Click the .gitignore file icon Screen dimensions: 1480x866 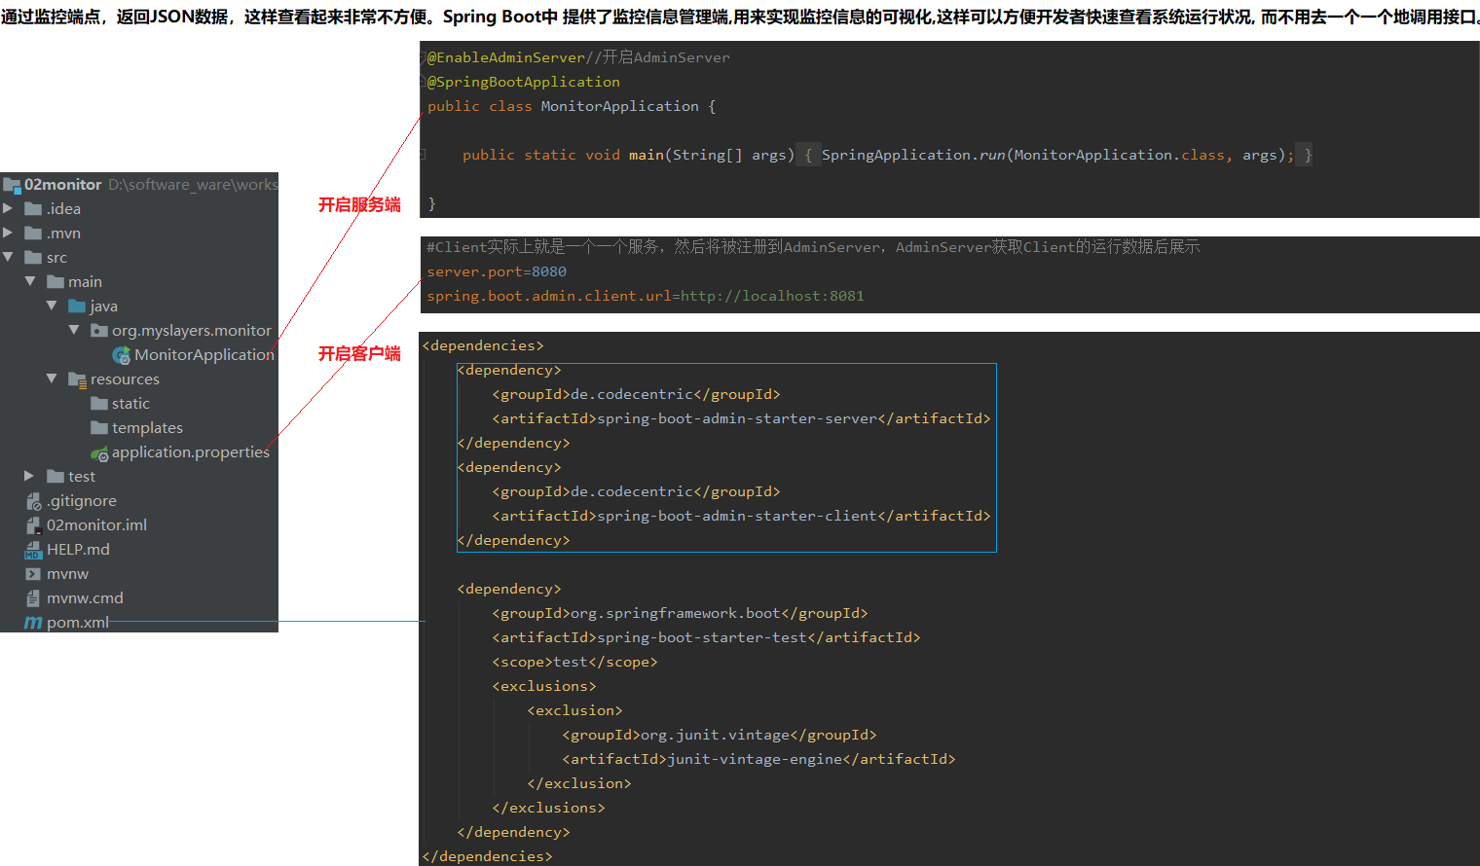pos(33,501)
